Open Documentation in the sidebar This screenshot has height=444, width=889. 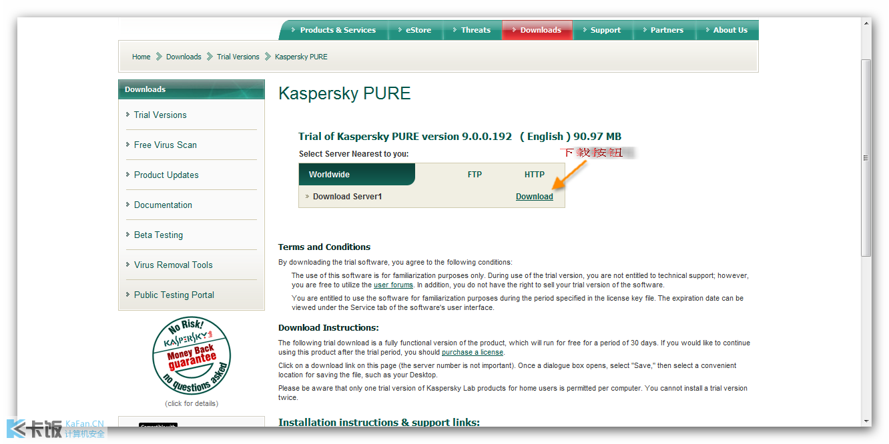(x=163, y=205)
